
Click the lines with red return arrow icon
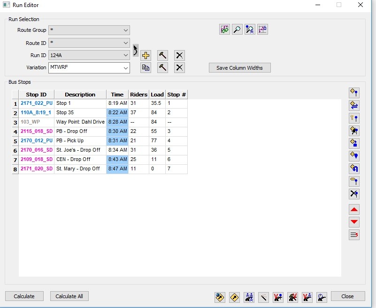pyautogui.click(x=354, y=235)
